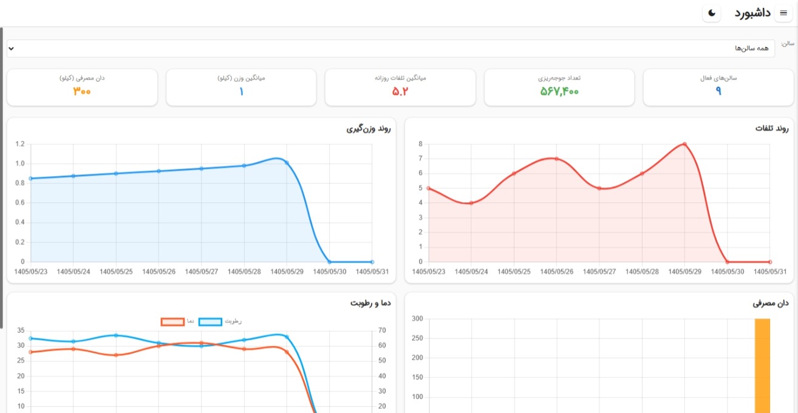Toggle dark mode with the moon icon
The width and height of the screenshot is (798, 413).
point(712,13)
